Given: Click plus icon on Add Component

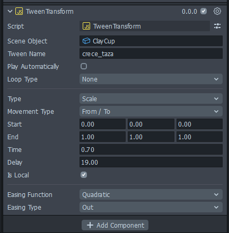Looking at the screenshot, I should pos(90,225).
